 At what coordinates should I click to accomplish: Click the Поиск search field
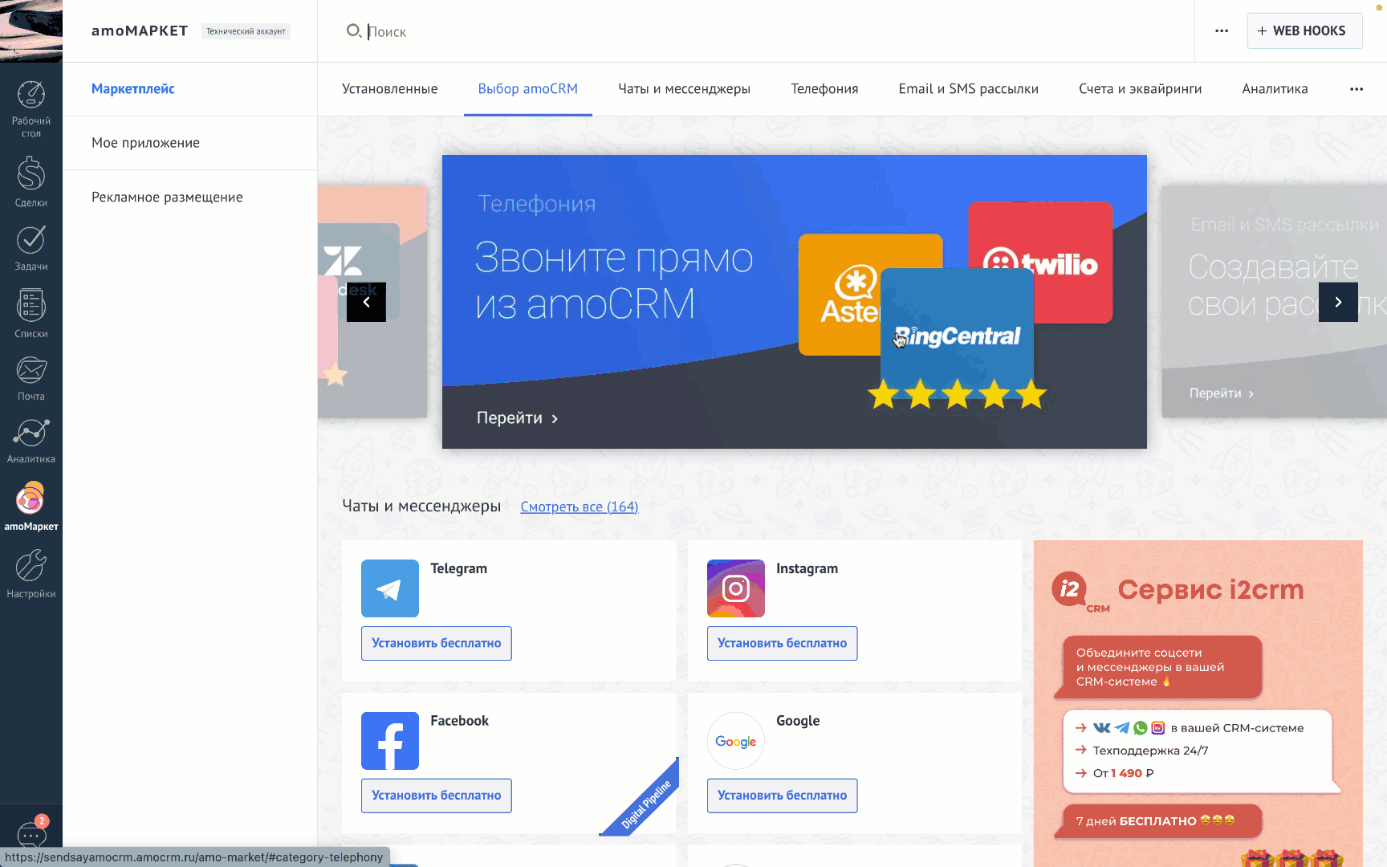point(562,31)
